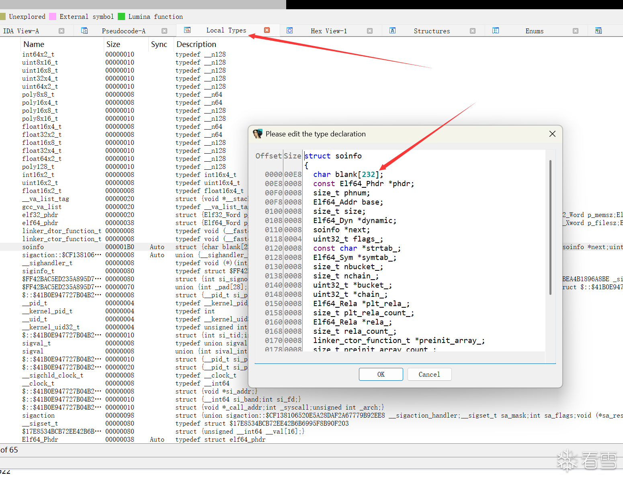Sort the list by Description column

click(x=197, y=44)
